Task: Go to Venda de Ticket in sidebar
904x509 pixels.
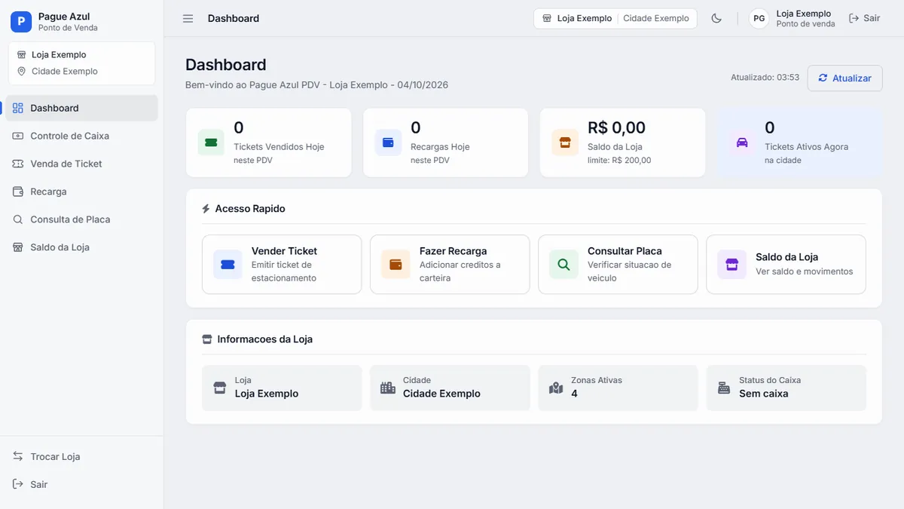Action: coord(82,164)
